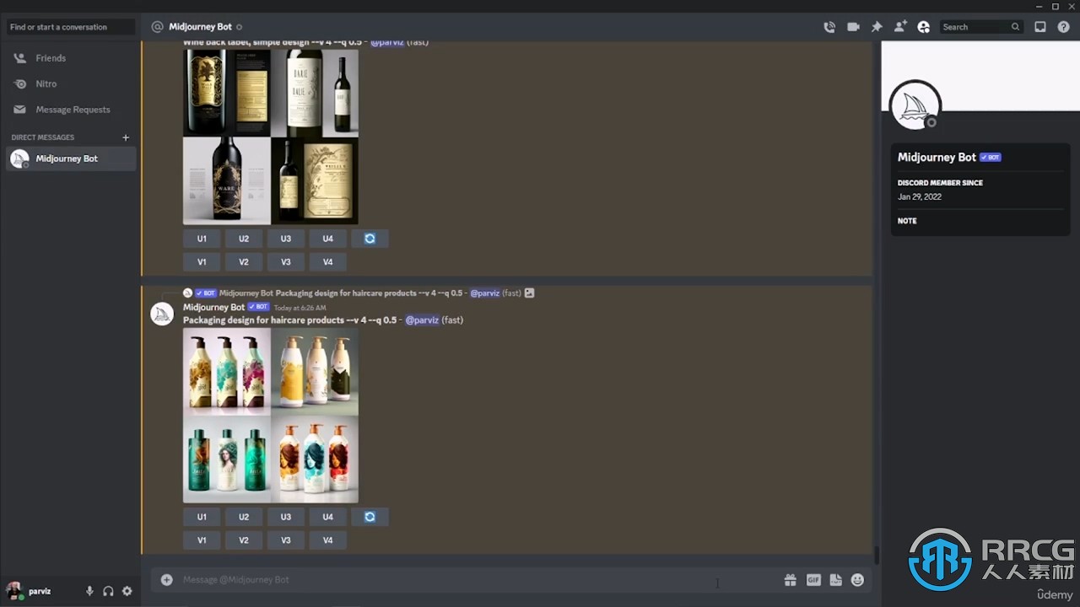Click the chat scrollbar thumb
This screenshot has height=607, width=1080.
pyautogui.click(x=877, y=556)
